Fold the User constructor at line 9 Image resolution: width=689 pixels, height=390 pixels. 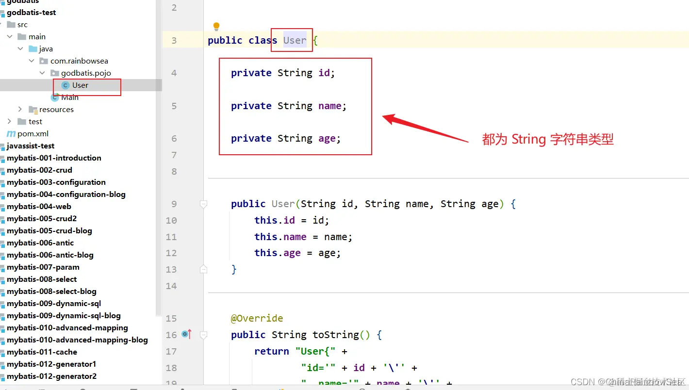[204, 204]
